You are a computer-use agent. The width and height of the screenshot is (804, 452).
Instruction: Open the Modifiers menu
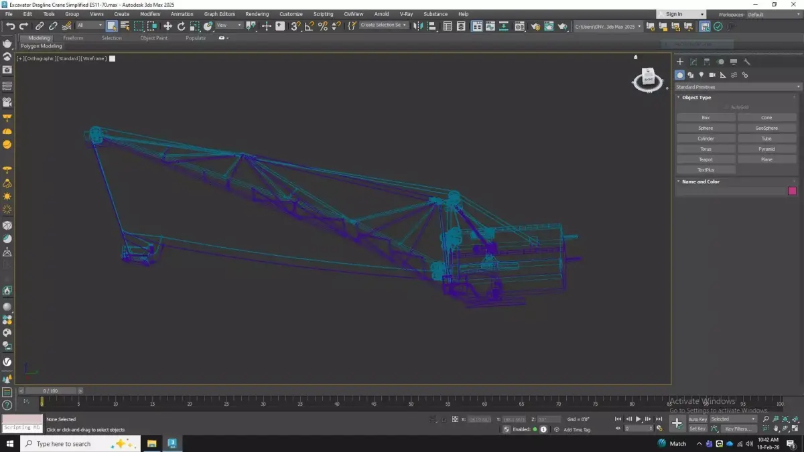click(x=150, y=14)
